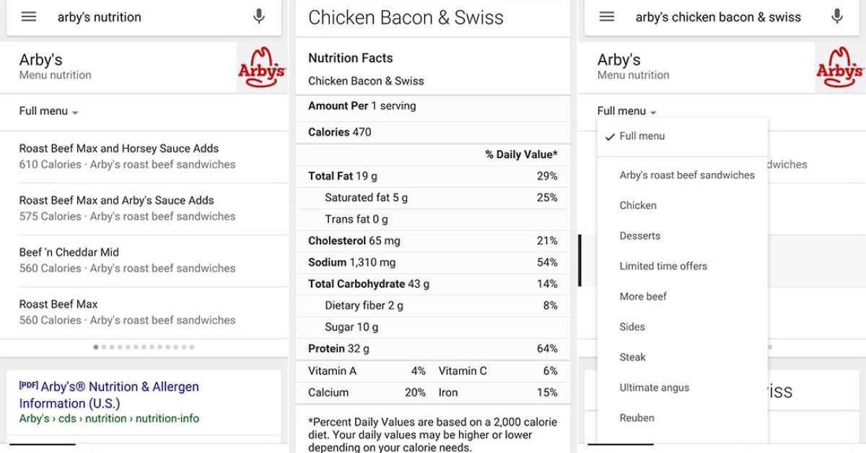
Task: Click the "arby's nutrition" search field
Action: coord(144,17)
